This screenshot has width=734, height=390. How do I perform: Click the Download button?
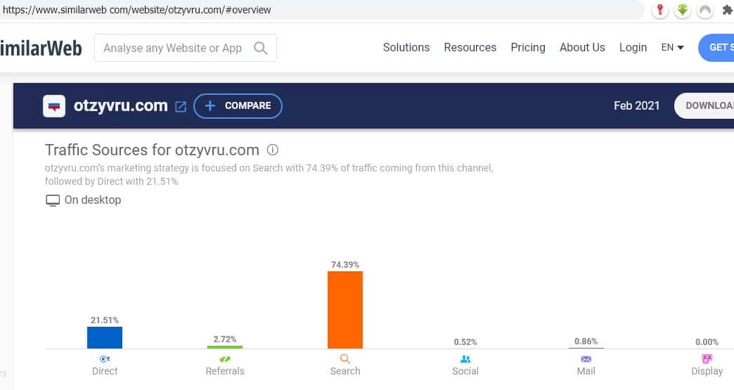point(704,105)
